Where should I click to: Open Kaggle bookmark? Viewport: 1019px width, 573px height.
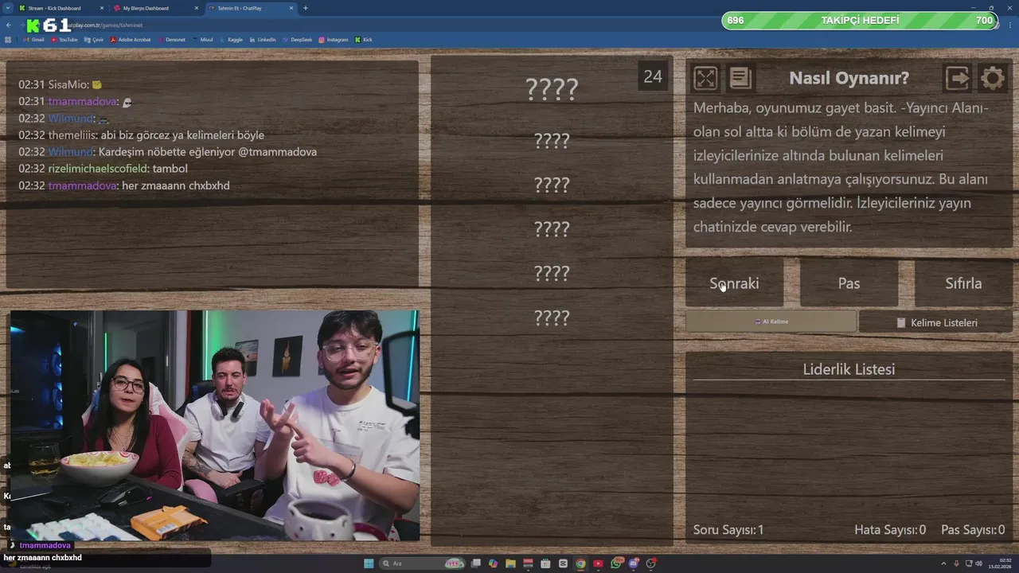click(x=231, y=40)
